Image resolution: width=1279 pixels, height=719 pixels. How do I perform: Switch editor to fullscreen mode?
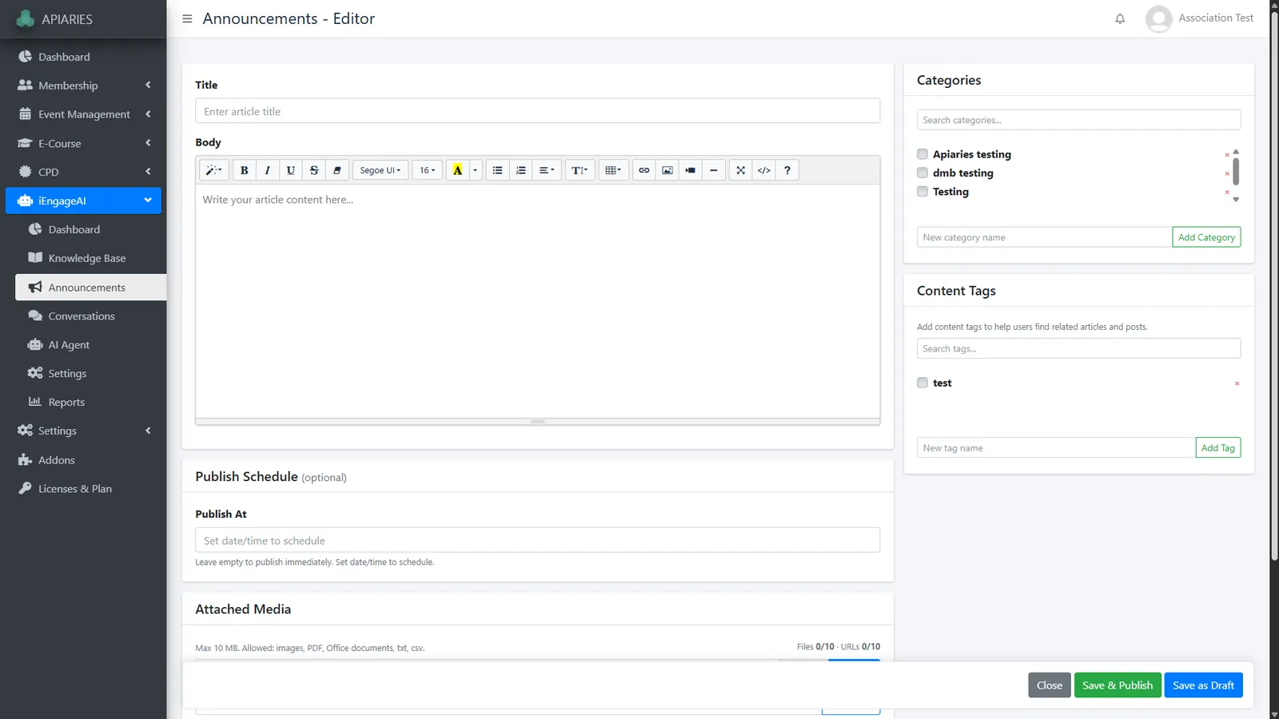tap(740, 170)
